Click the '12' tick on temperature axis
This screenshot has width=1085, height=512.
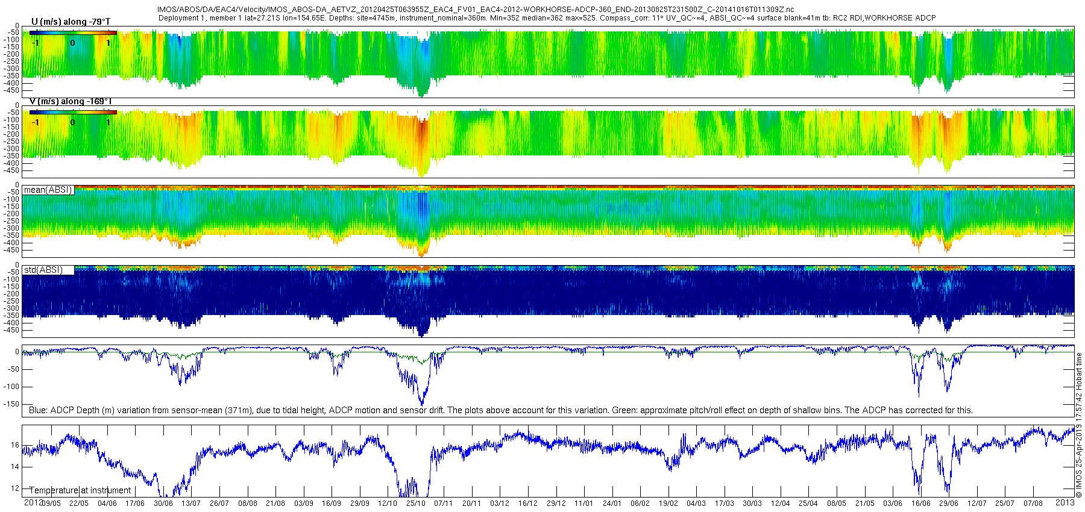coord(15,489)
